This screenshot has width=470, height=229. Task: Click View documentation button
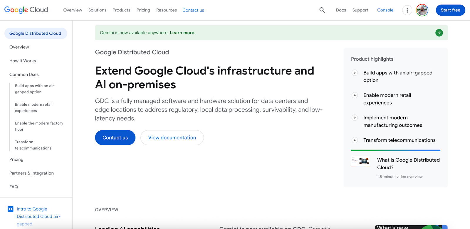pyautogui.click(x=172, y=137)
